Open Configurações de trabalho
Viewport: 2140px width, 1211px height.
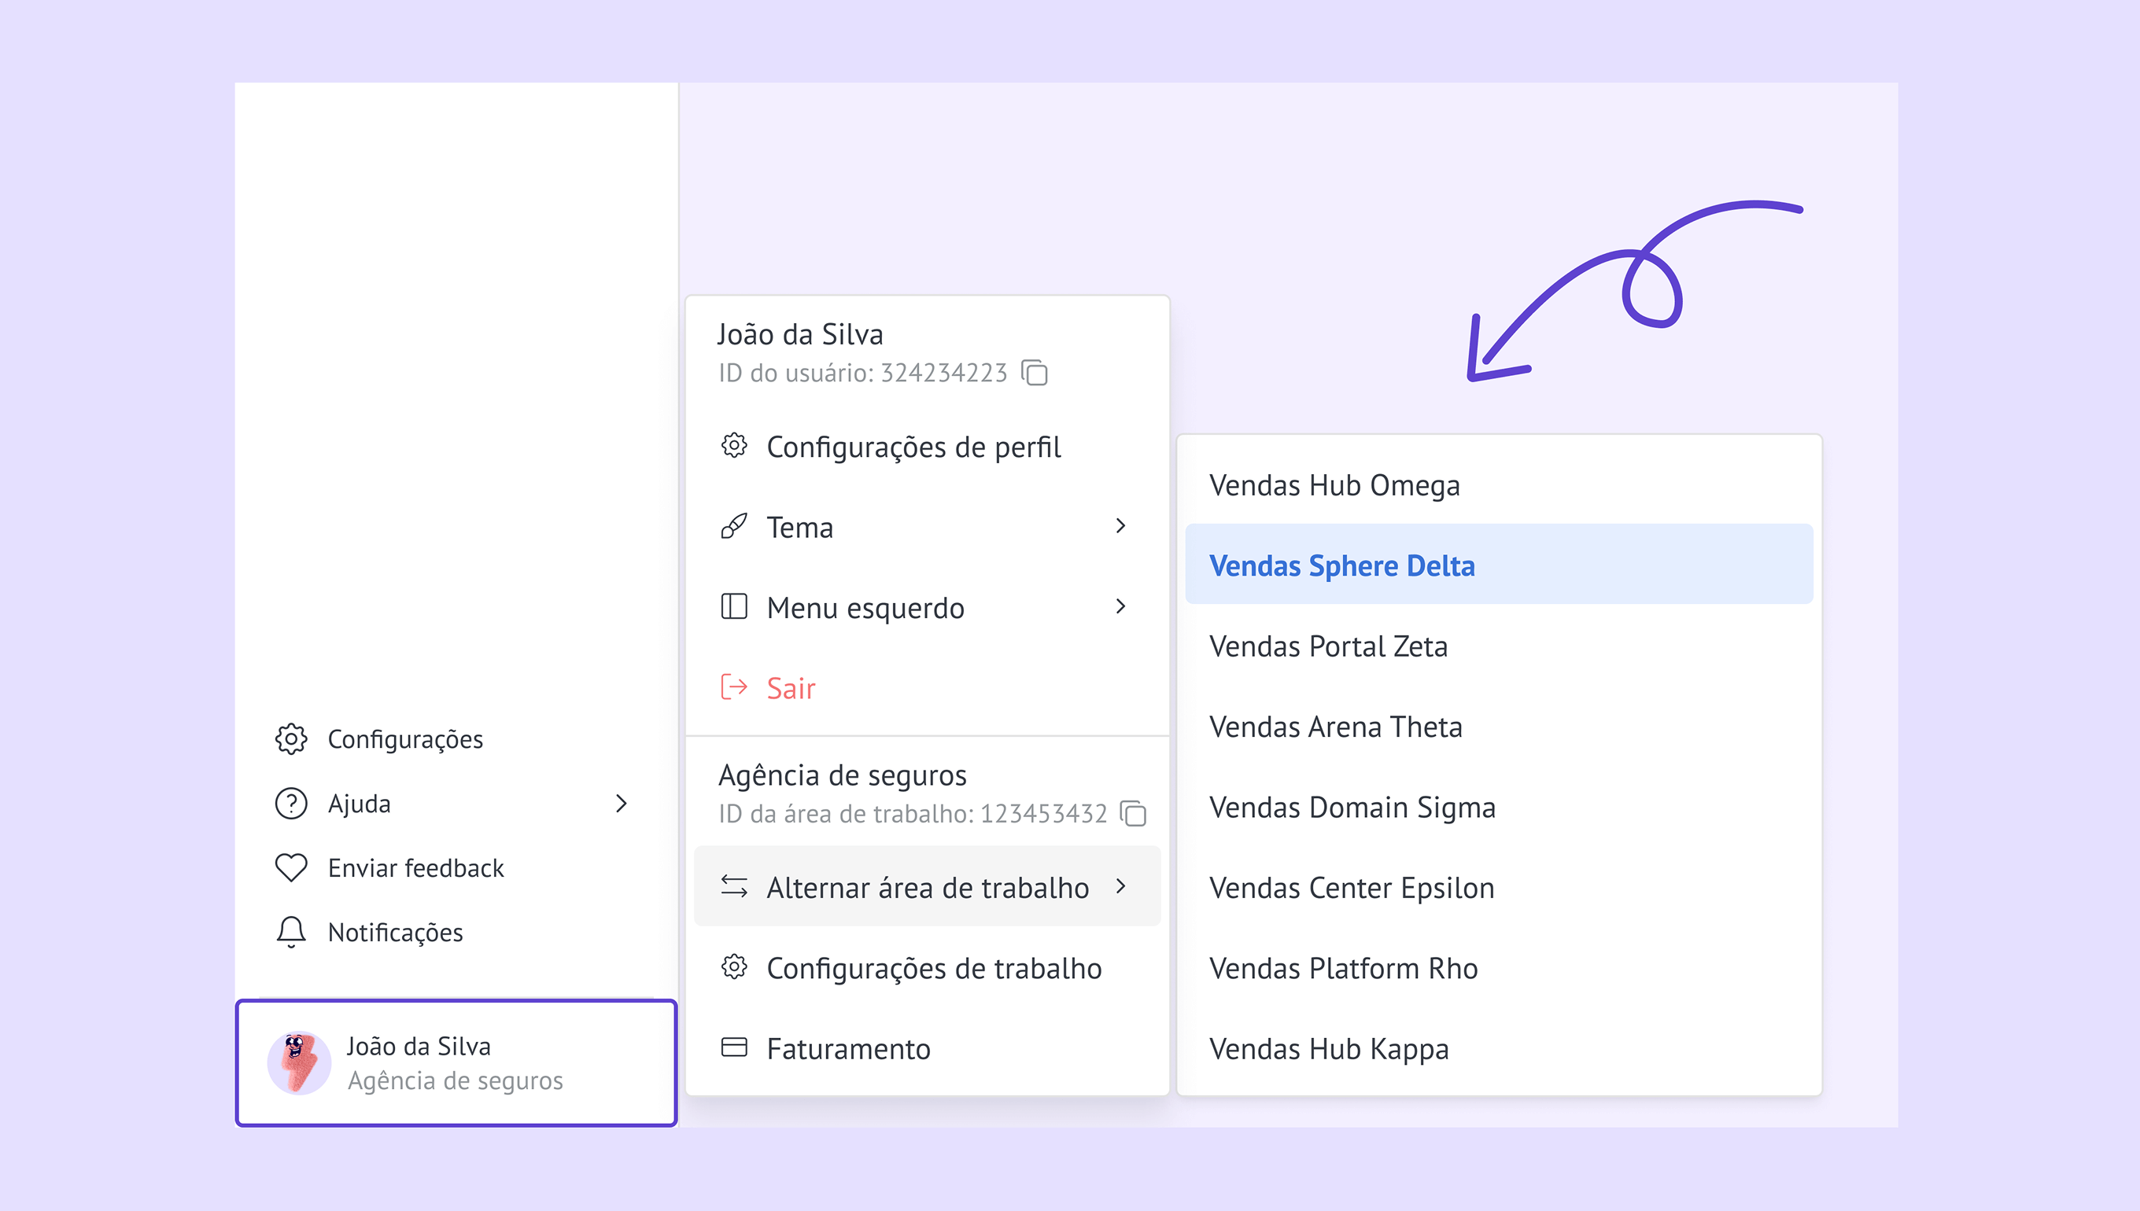point(934,968)
